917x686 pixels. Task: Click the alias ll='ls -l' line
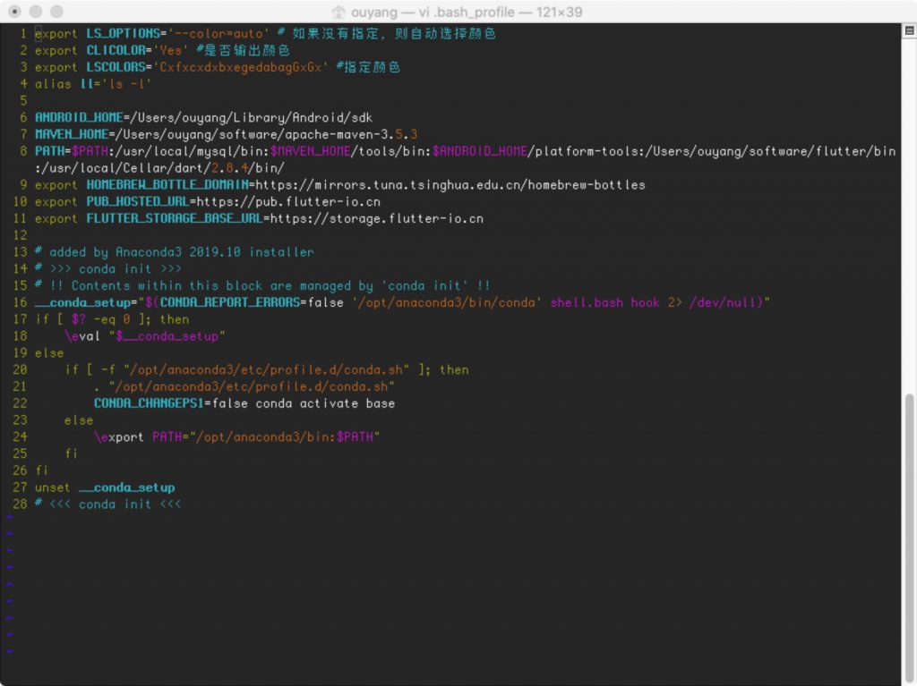93,84
